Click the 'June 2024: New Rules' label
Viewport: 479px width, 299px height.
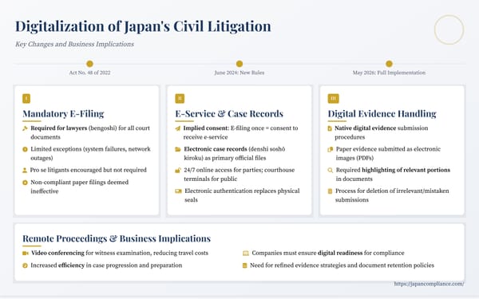[239, 73]
